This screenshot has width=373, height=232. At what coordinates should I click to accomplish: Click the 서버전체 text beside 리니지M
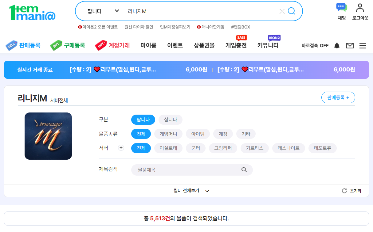(x=59, y=100)
